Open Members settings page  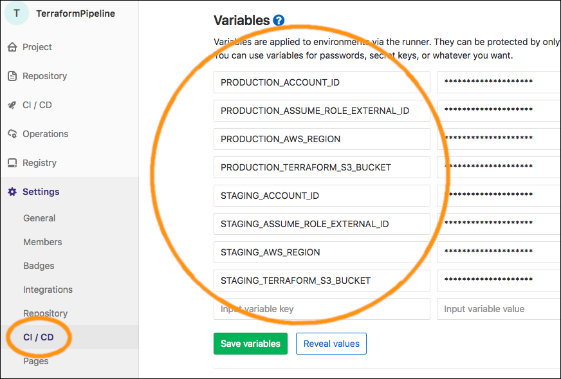(x=42, y=242)
